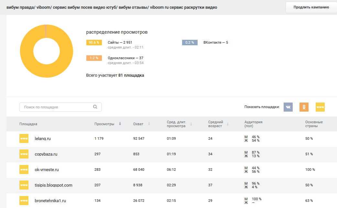
Task: Click the search magnifier icon in platform search
Action: pos(95,107)
